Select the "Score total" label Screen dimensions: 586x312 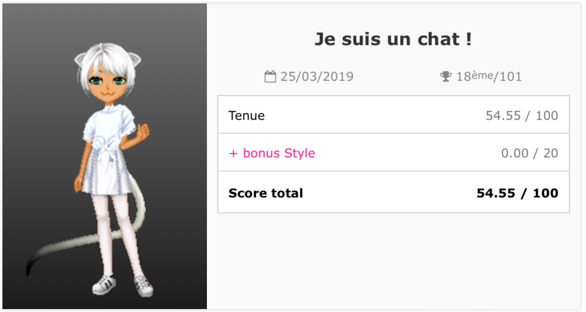[266, 193]
